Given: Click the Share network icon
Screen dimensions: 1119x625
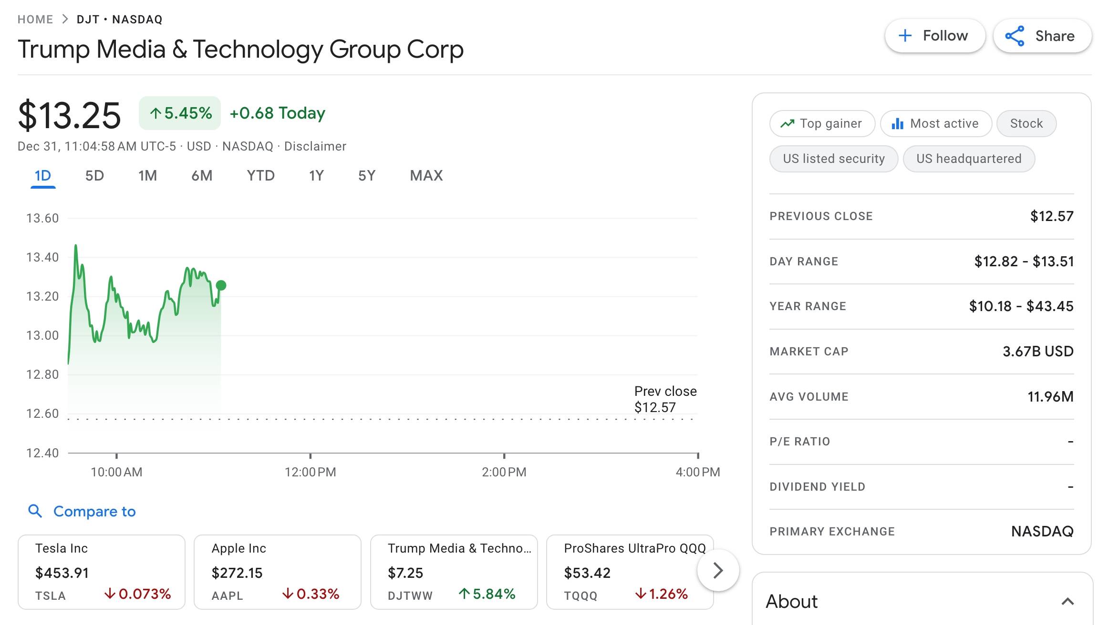Looking at the screenshot, I should click(1015, 36).
